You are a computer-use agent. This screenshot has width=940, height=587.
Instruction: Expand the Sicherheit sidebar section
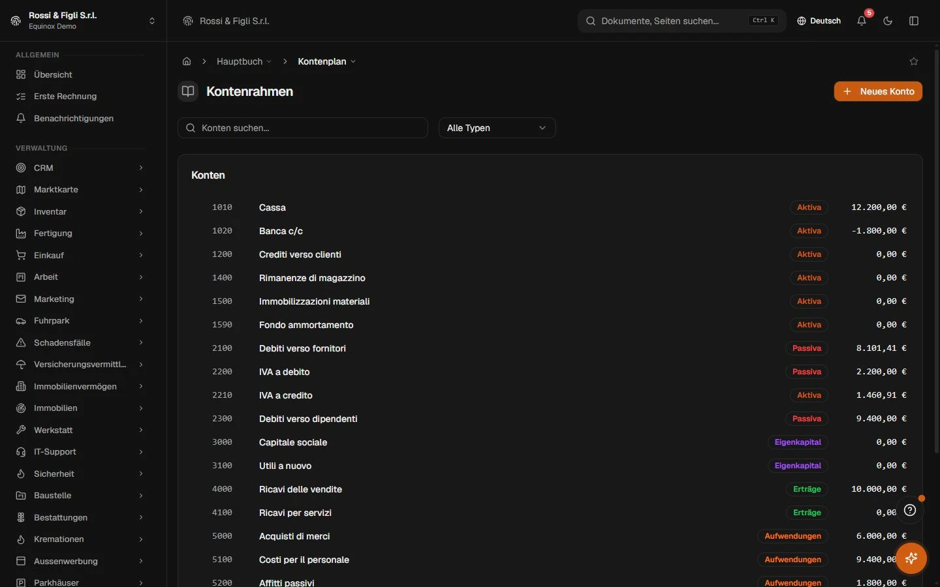[x=80, y=474]
